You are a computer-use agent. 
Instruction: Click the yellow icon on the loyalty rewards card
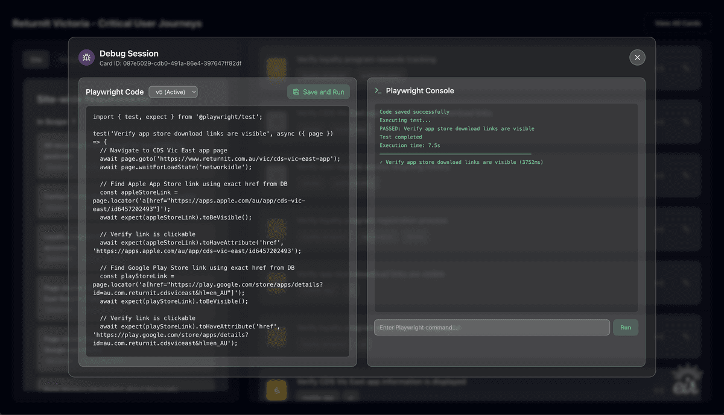click(276, 68)
